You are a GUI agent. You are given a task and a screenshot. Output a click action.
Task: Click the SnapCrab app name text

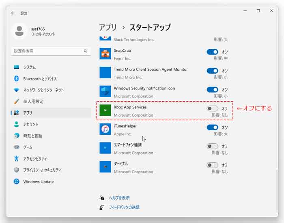point(122,51)
